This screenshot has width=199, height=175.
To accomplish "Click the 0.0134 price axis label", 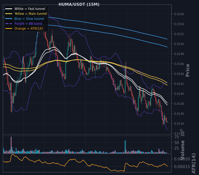I will [179, 124].
